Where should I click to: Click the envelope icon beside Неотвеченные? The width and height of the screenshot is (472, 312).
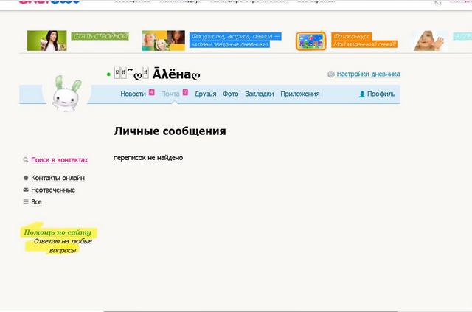26,190
